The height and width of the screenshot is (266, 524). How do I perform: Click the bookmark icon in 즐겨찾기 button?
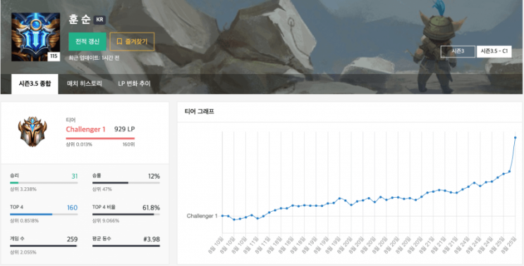(x=119, y=42)
